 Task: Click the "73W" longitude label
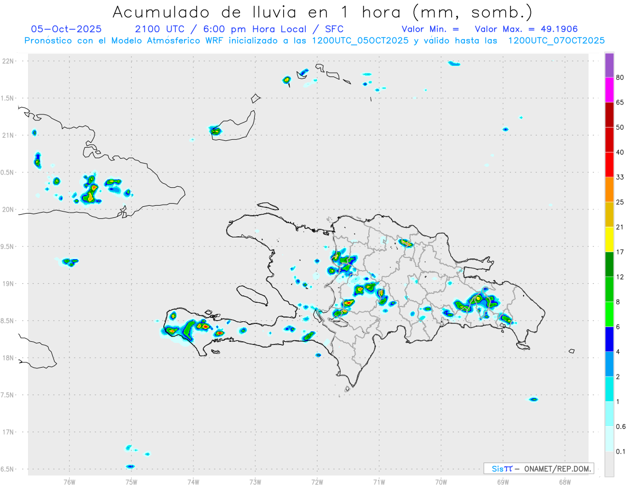(x=255, y=482)
